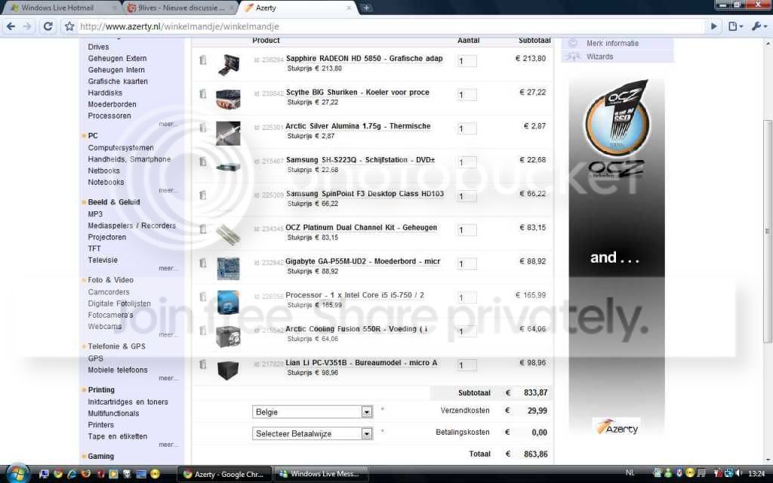Open the Chrome page menu icon
The height and width of the screenshot is (483, 773).
(735, 26)
